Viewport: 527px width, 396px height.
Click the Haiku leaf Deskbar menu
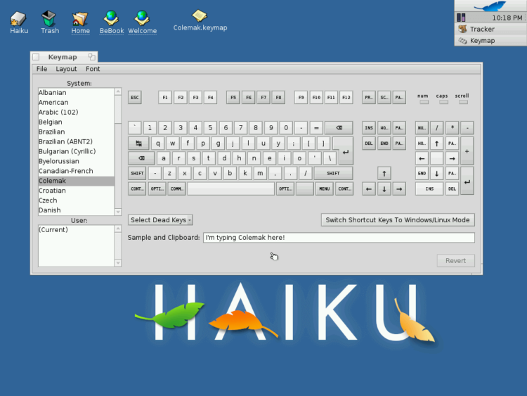coord(490,6)
